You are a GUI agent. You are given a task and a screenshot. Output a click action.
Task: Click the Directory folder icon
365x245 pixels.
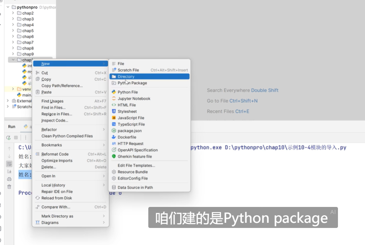114,77
